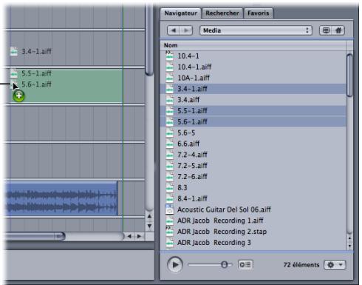Click the file icon beside 6.6.aiff

click(x=169, y=144)
